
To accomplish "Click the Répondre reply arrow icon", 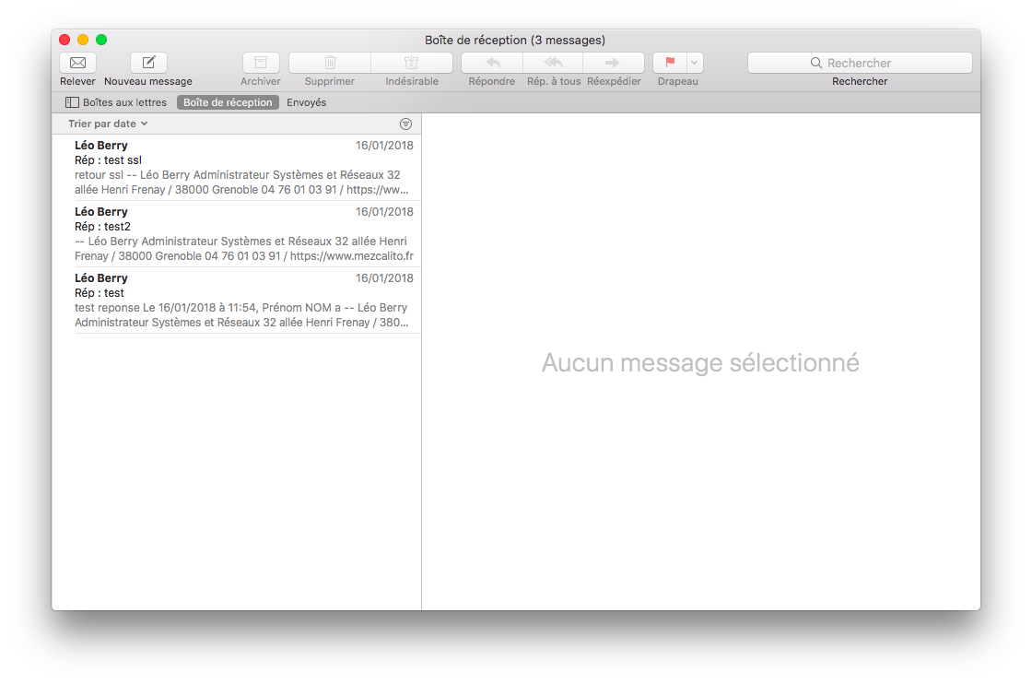I will [x=490, y=63].
